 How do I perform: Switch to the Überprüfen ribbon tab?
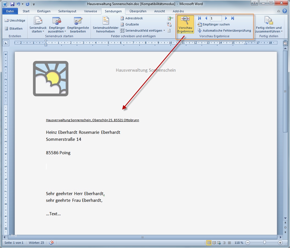tap(138, 11)
